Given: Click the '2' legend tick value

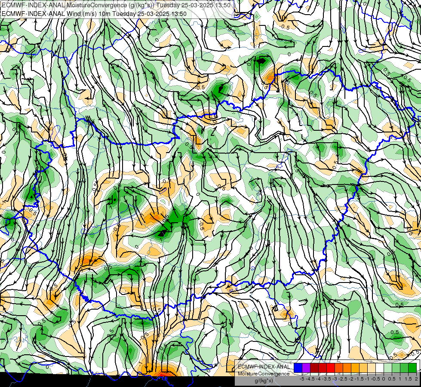Looking at the screenshot, I should 416,379.
